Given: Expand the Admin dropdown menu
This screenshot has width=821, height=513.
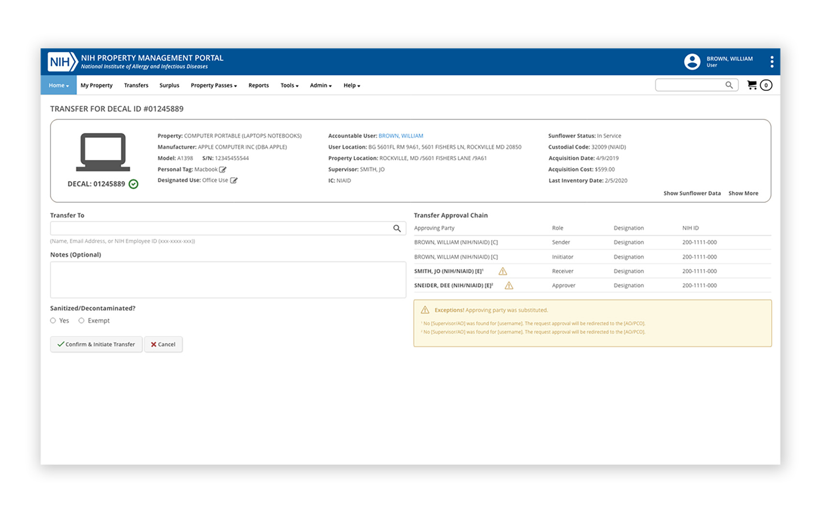Looking at the screenshot, I should [320, 85].
